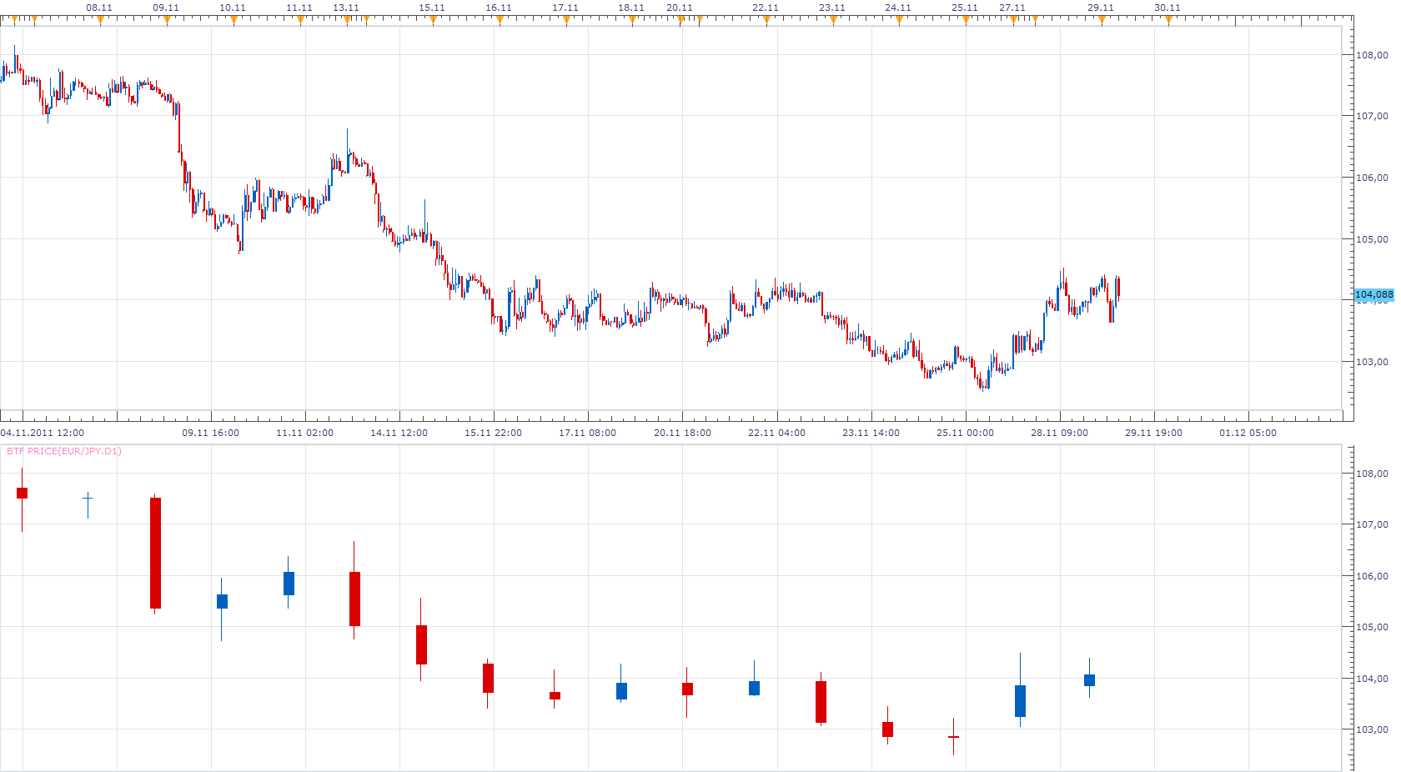Screen dimensions: 1401x772
Task: Click the 10.11 date marker triangle
Action: click(x=233, y=20)
